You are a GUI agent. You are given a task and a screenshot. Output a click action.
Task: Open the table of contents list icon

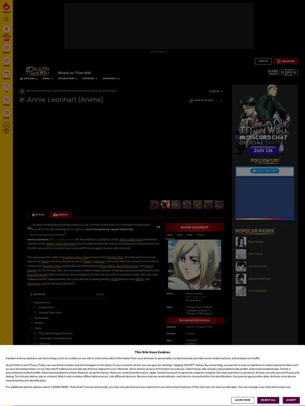pos(22,91)
